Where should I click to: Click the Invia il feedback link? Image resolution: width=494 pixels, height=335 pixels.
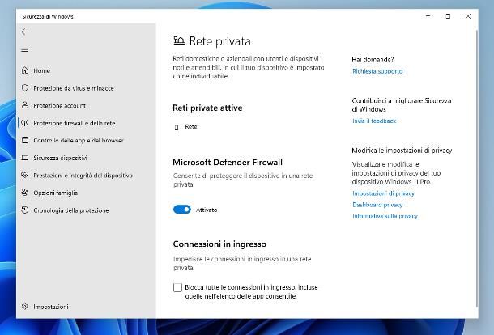374,121
